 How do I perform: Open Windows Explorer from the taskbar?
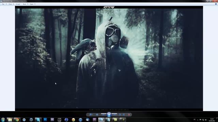pos(10,120)
